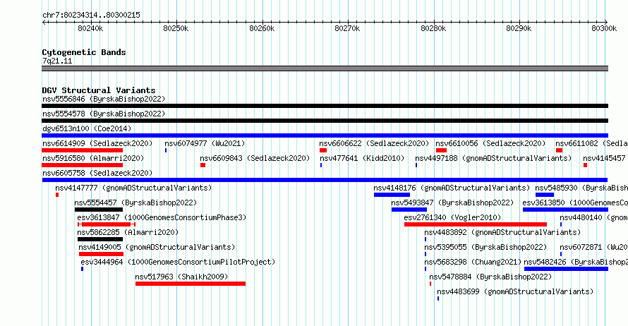Click the red block under nsv6609843
This screenshot has height=326, width=628.
[203, 165]
